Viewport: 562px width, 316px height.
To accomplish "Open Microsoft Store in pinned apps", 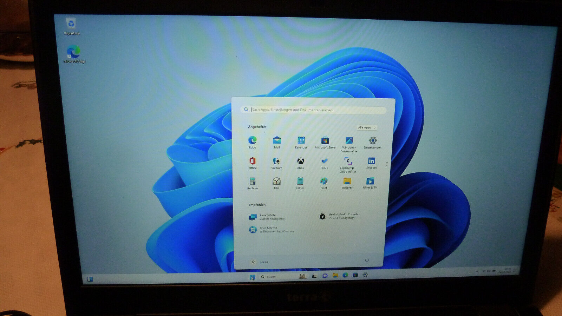I will [x=325, y=142].
